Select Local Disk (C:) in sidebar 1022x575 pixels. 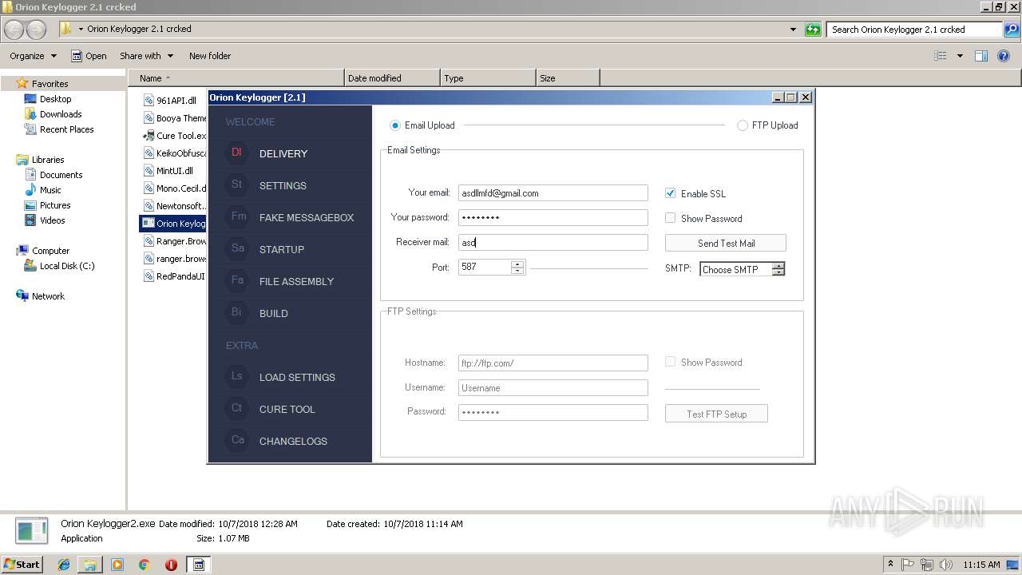click(x=67, y=266)
